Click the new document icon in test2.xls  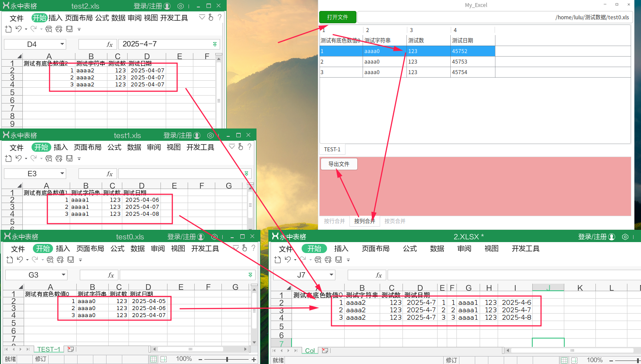click(8, 29)
